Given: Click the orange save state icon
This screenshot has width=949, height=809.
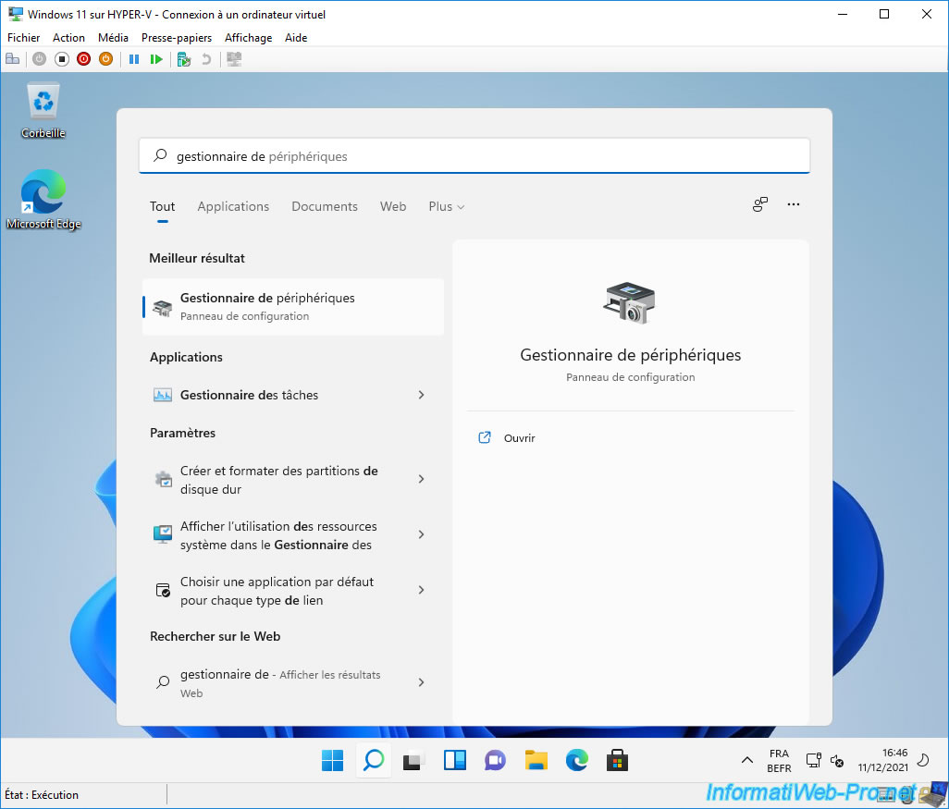Looking at the screenshot, I should (105, 59).
